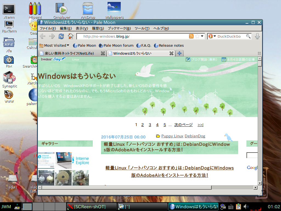The width and height of the screenshot is (281, 211).
Task: Open the Pale Moon forum bookmark
Action: point(116,46)
